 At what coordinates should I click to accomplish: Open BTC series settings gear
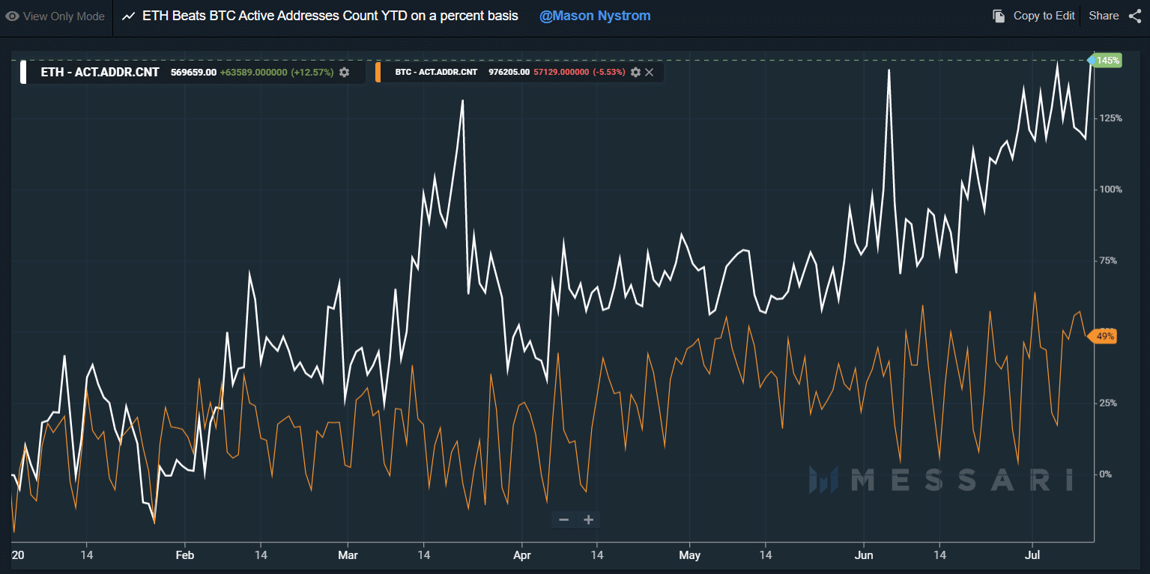click(635, 72)
